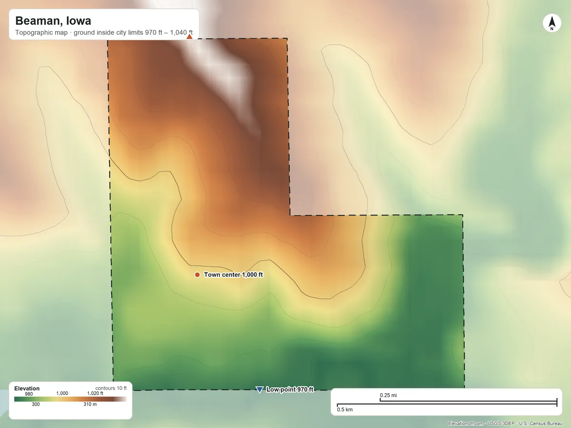Click the blue low point triangle marker
Viewport: 571px width, 428px height.
[x=259, y=389]
